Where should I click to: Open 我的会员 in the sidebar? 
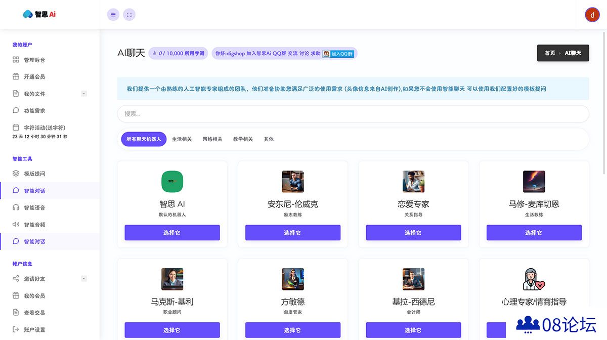point(34,295)
